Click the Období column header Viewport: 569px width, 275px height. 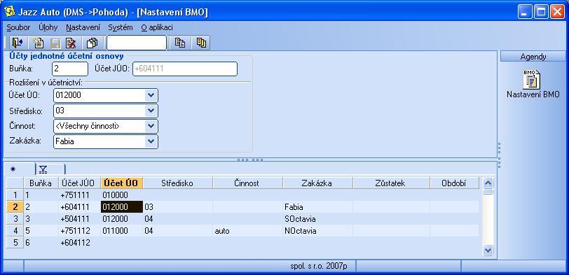point(454,183)
